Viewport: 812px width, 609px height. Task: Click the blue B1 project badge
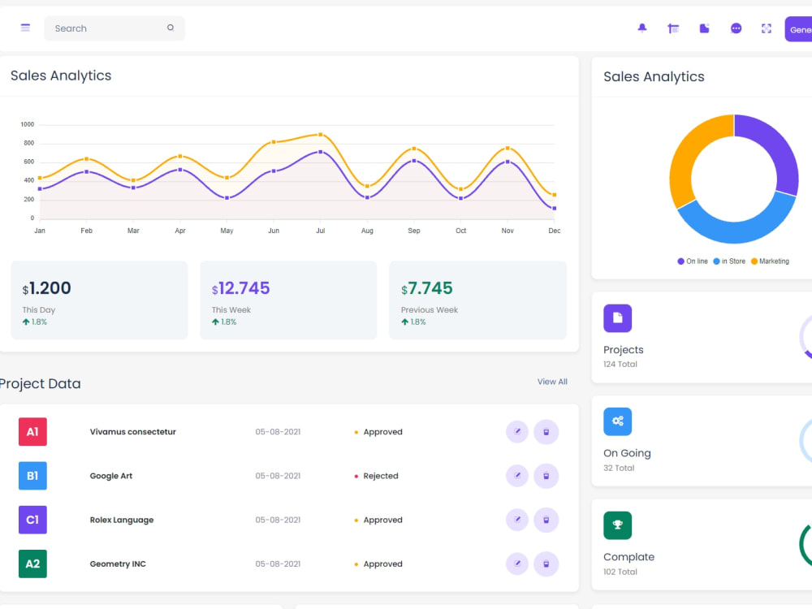point(32,476)
